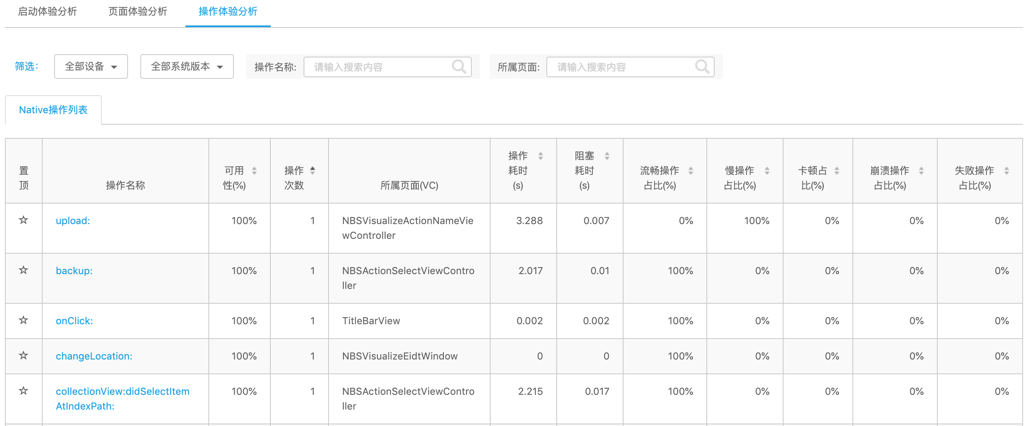Sort by 操作耗时(s) column arrows
This screenshot has width=1028, height=426.
pyautogui.click(x=541, y=156)
